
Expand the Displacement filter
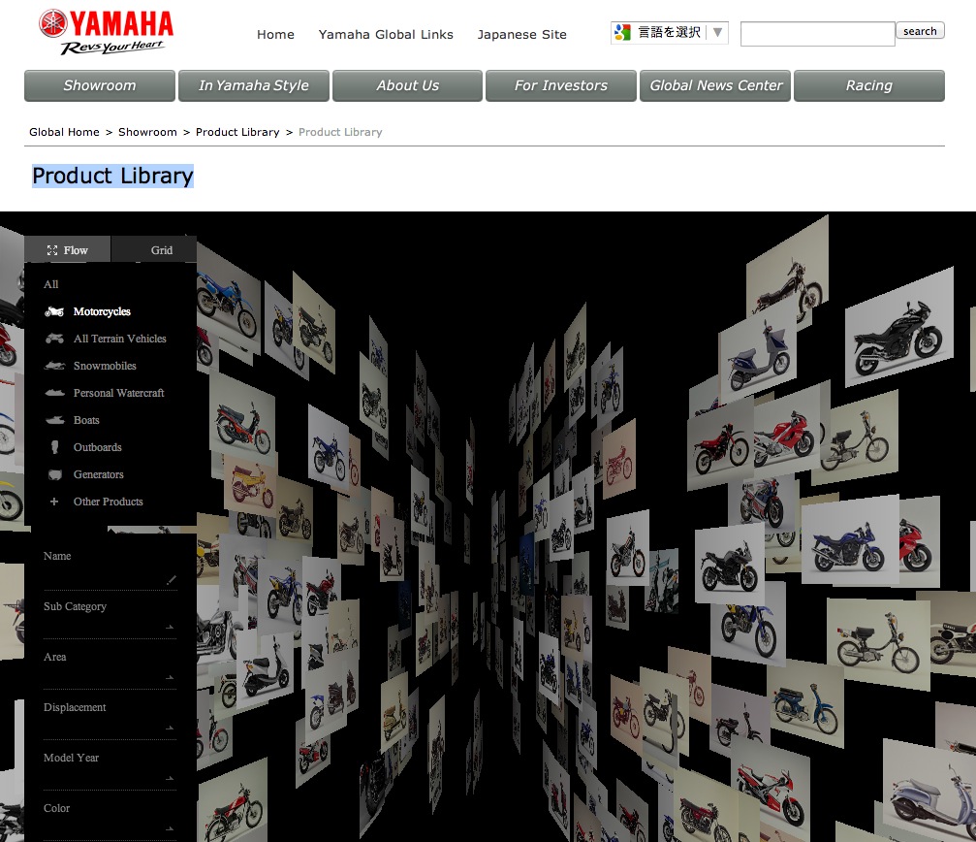click(110, 725)
